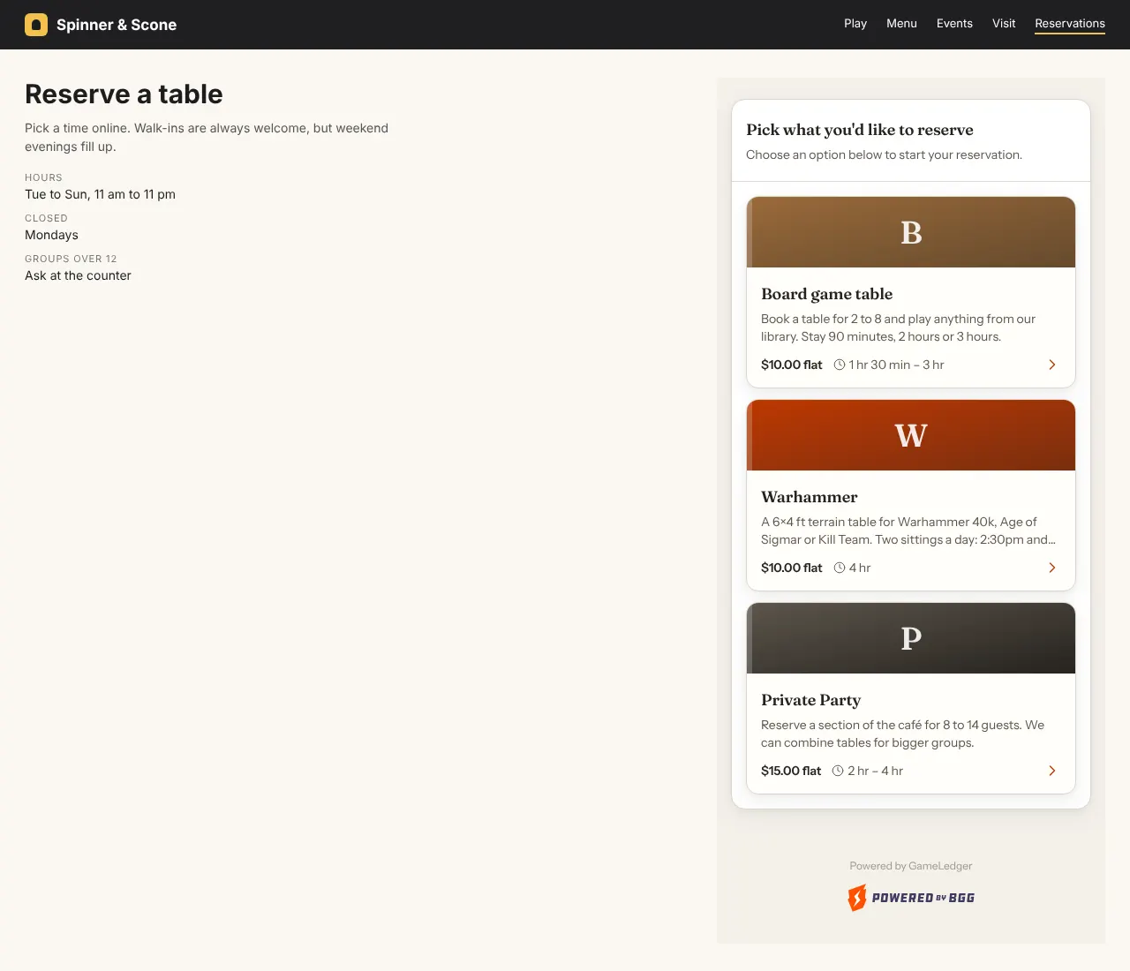Click the Mondays closed text
Viewport: 1130px width, 971px height.
(51, 235)
